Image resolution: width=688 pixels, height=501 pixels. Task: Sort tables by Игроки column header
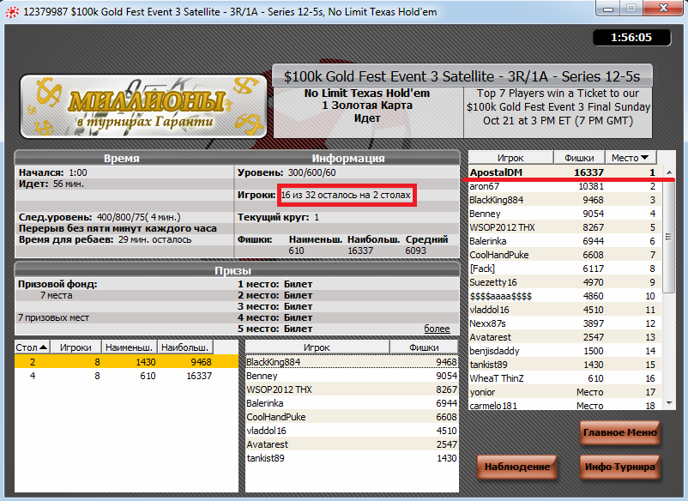point(75,347)
